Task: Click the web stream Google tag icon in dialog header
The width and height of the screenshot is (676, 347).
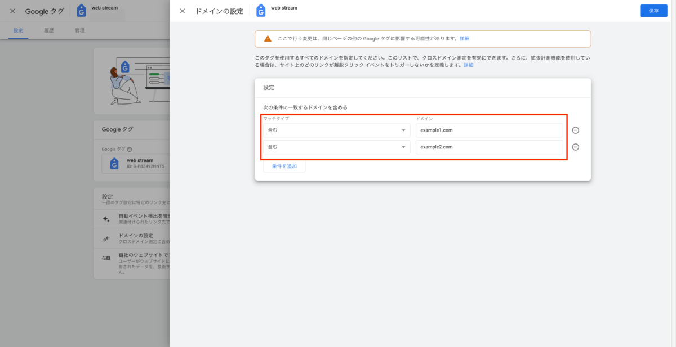Action: 260,10
